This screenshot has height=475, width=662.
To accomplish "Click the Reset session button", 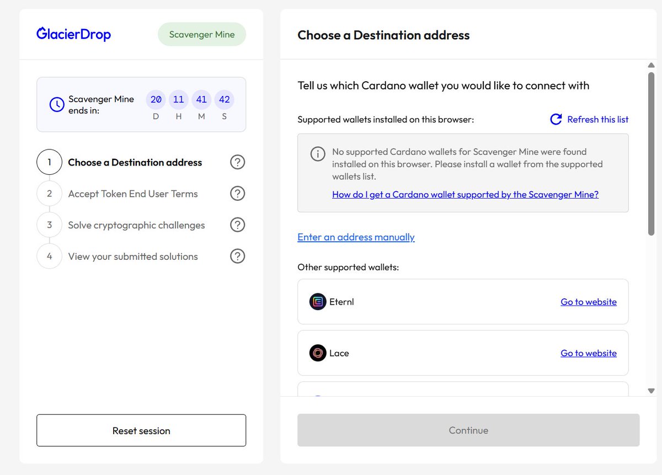I will tap(141, 430).
